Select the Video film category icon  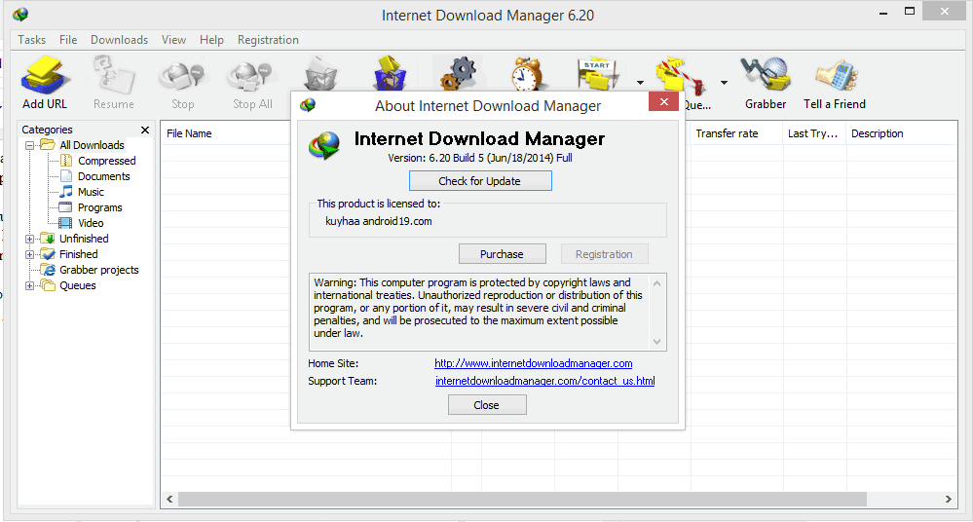(x=65, y=223)
